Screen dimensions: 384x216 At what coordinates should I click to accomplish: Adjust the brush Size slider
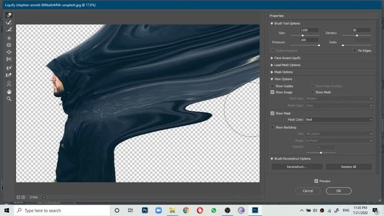tap(302, 35)
